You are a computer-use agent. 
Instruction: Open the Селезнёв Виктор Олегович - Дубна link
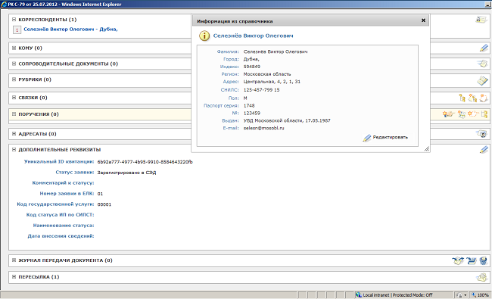point(70,30)
